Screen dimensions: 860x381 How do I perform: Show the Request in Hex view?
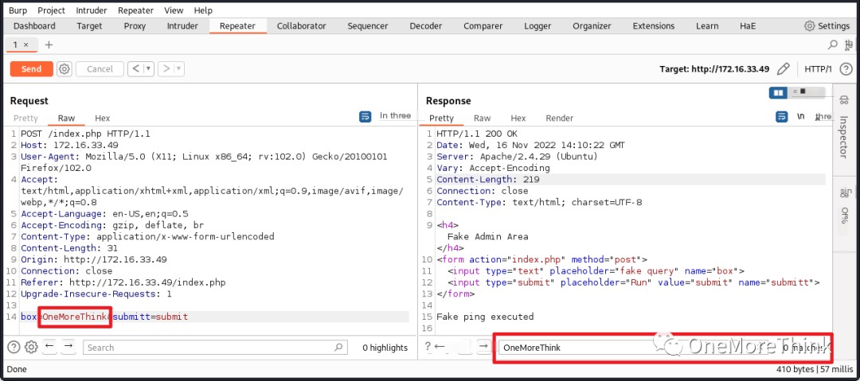point(102,118)
